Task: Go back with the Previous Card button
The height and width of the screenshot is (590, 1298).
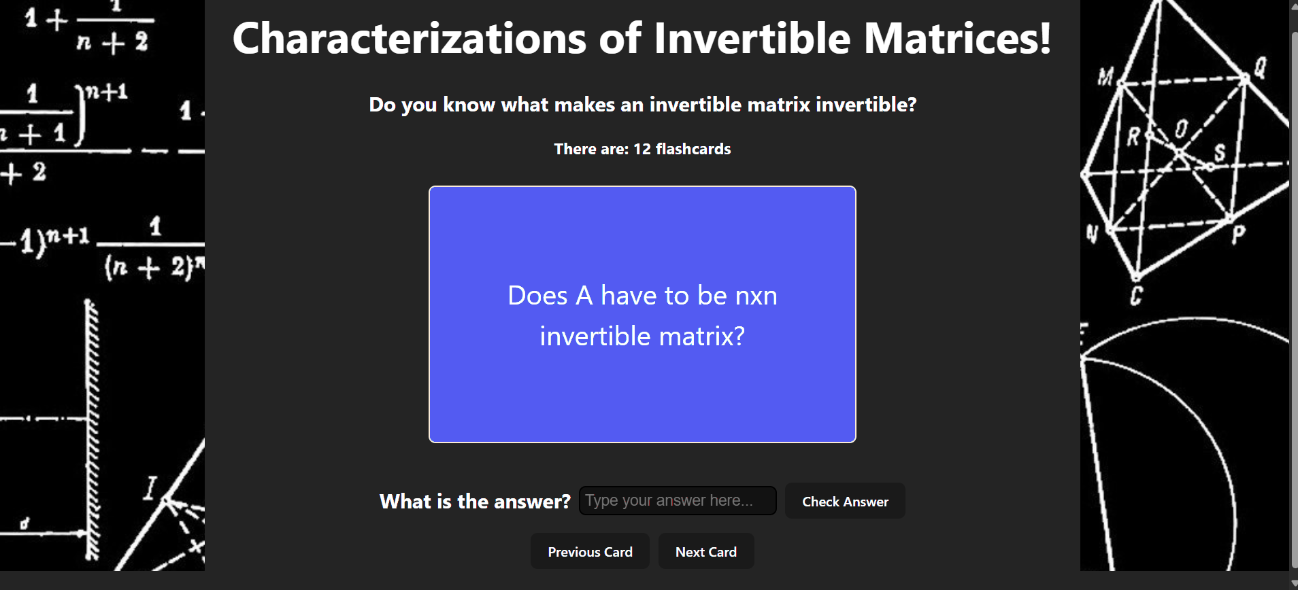Action: coord(590,551)
